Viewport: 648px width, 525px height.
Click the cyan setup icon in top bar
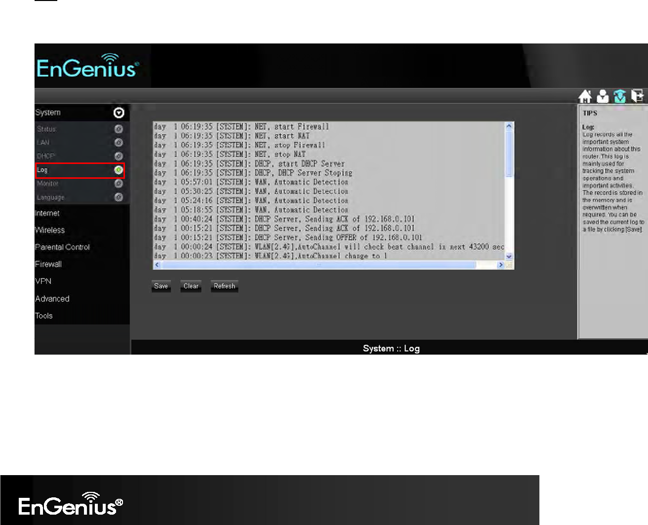click(x=620, y=96)
